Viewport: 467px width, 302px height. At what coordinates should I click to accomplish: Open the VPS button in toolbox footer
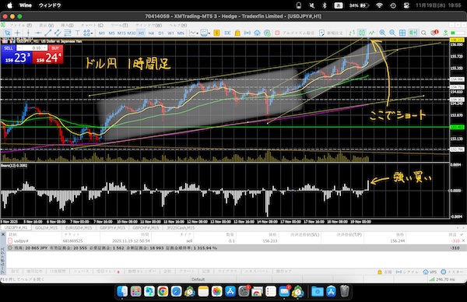click(x=430, y=272)
